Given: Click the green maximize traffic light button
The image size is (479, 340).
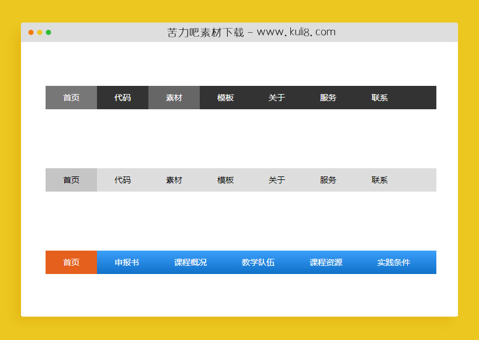Looking at the screenshot, I should coord(50,33).
